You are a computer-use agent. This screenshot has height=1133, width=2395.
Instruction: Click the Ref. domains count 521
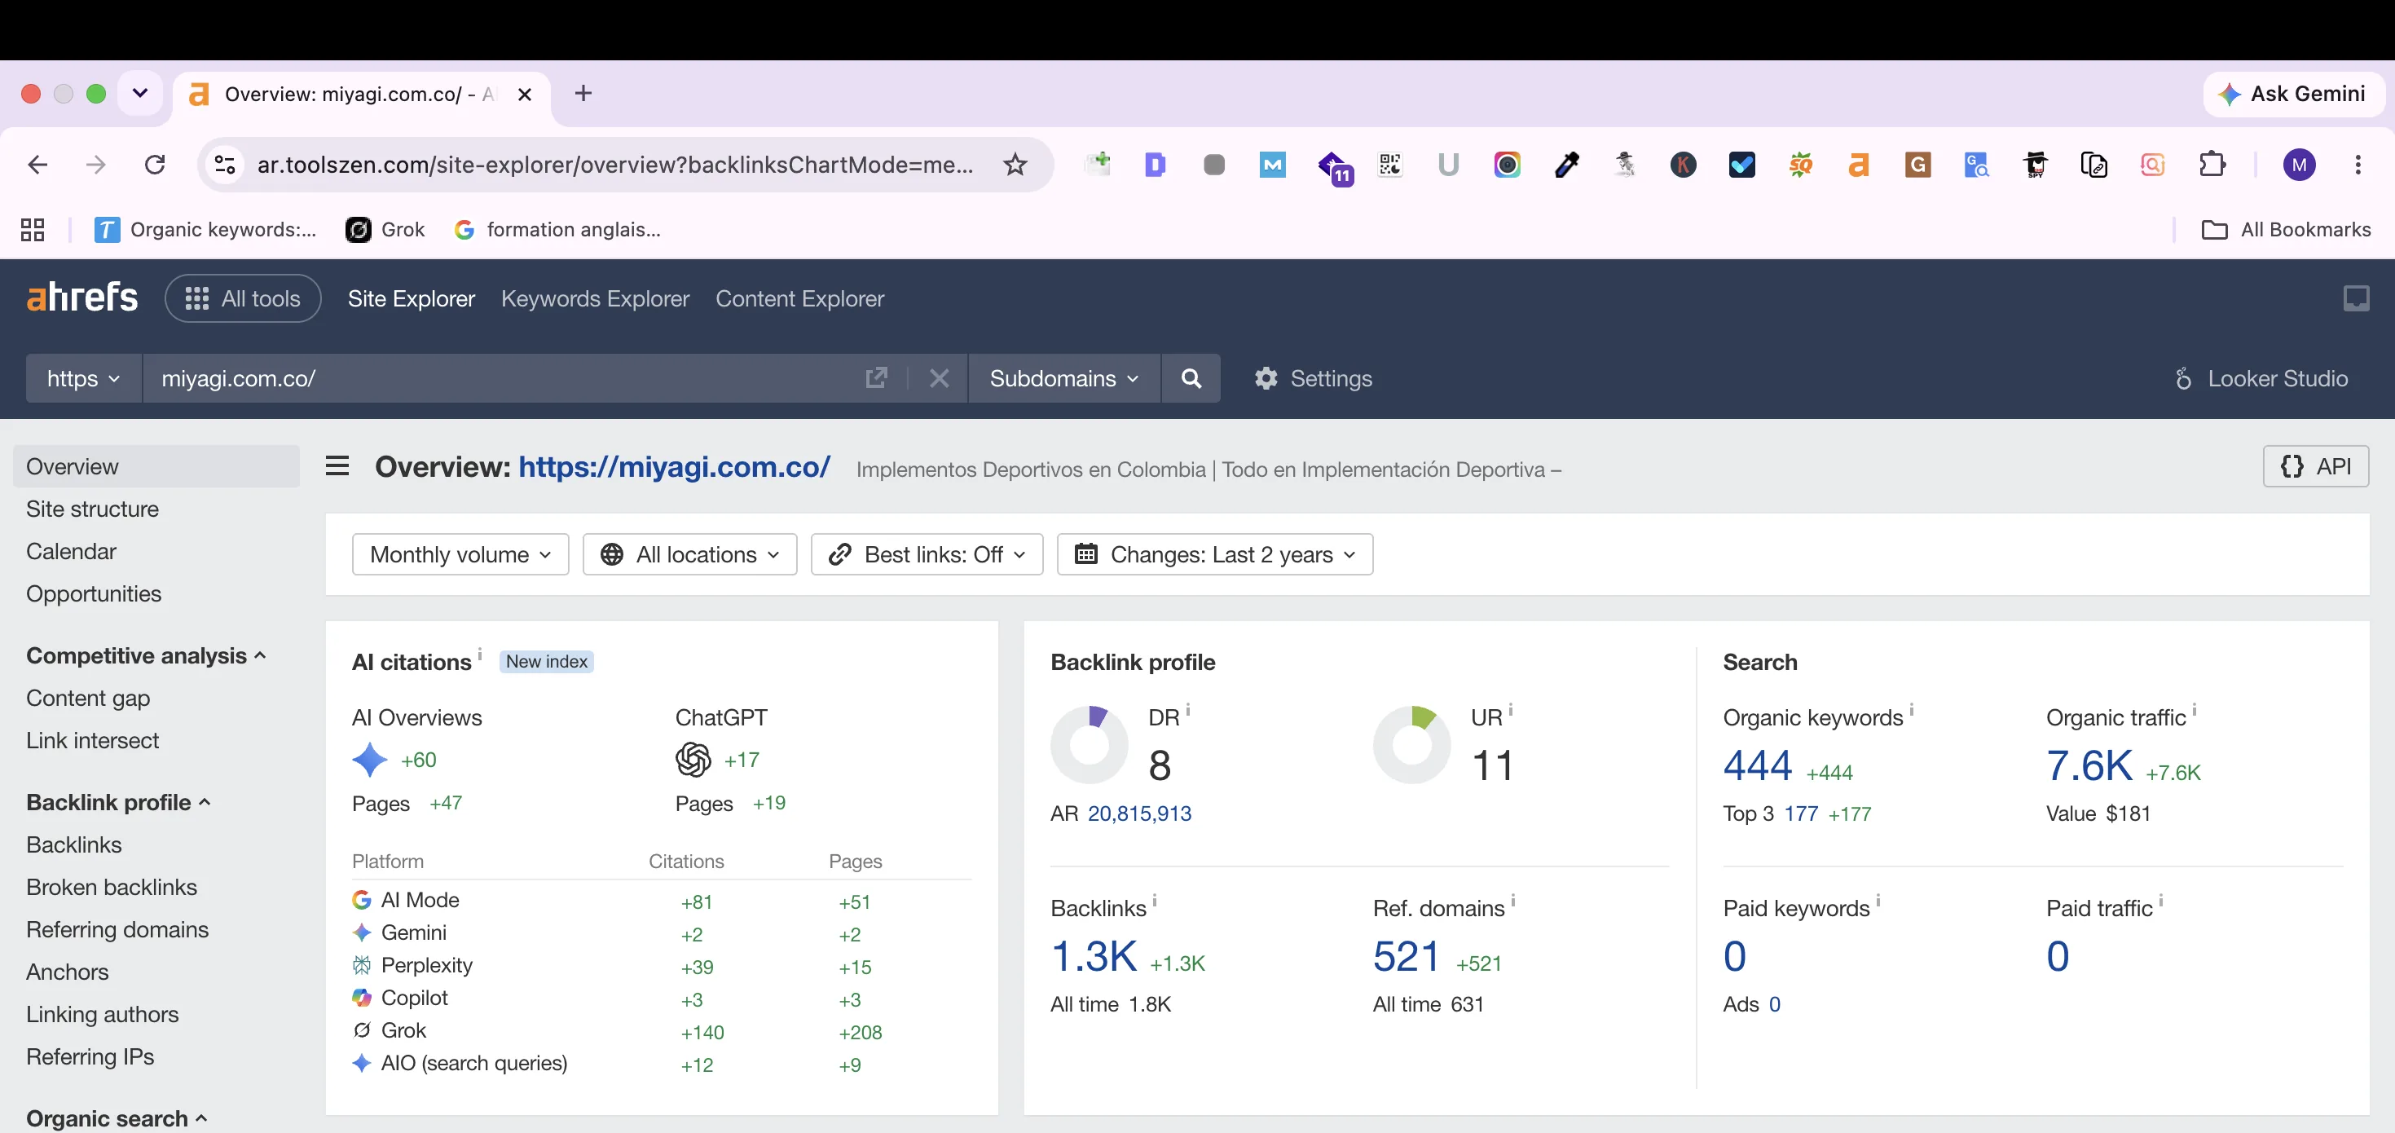point(1406,956)
